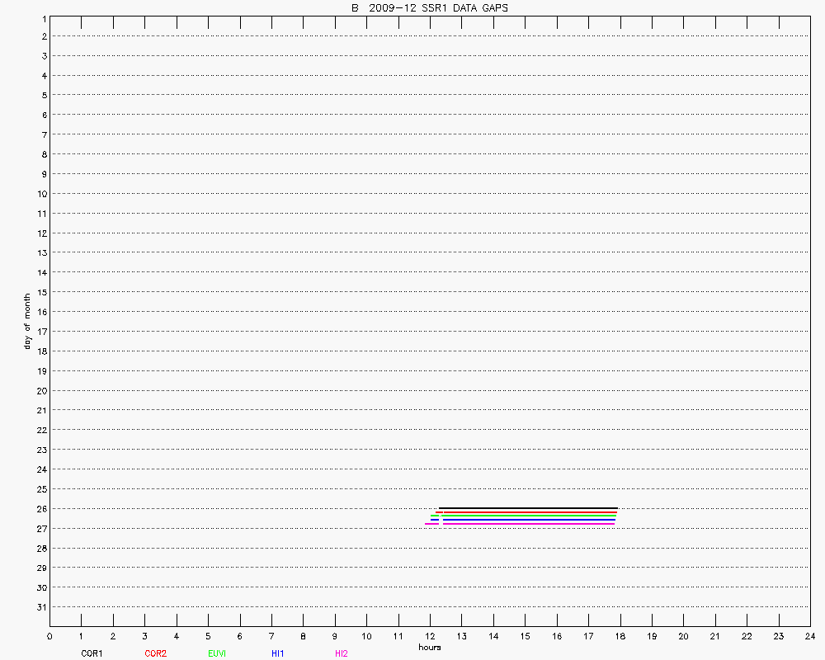Click day 15 on the y-axis
825x660 pixels.
(40, 292)
